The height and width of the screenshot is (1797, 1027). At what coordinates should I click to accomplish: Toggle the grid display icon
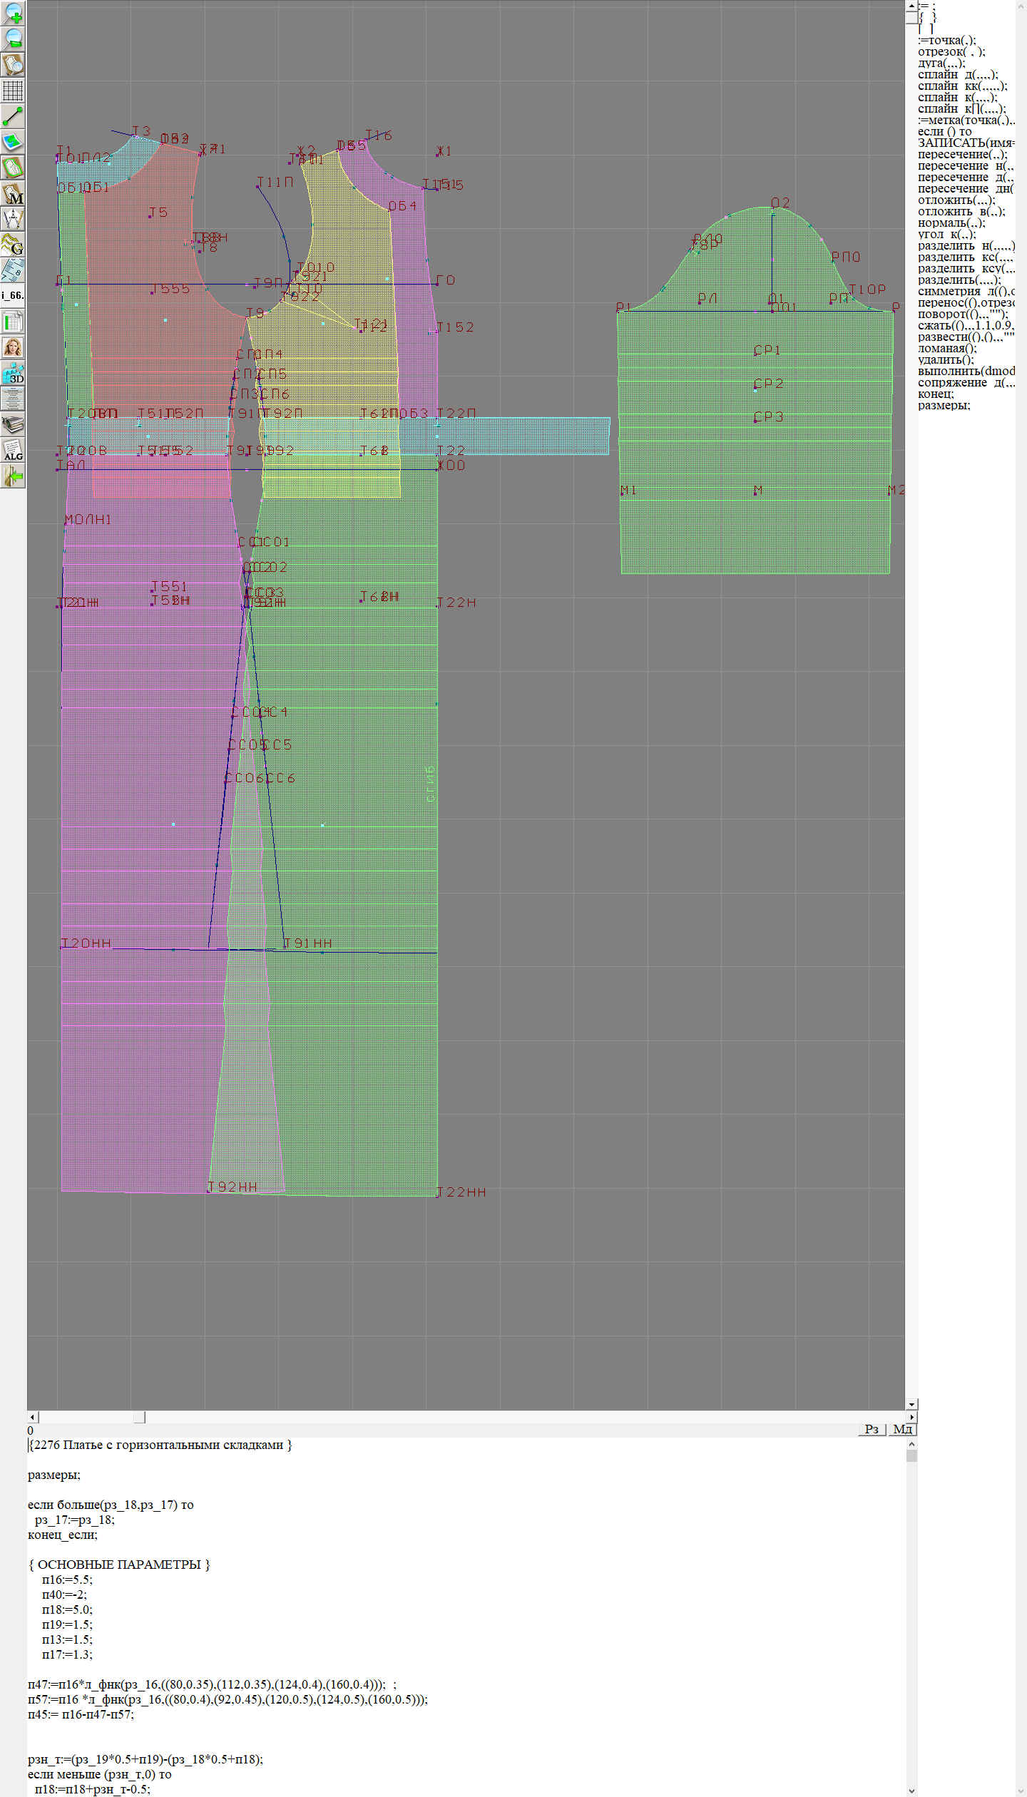coord(13,91)
